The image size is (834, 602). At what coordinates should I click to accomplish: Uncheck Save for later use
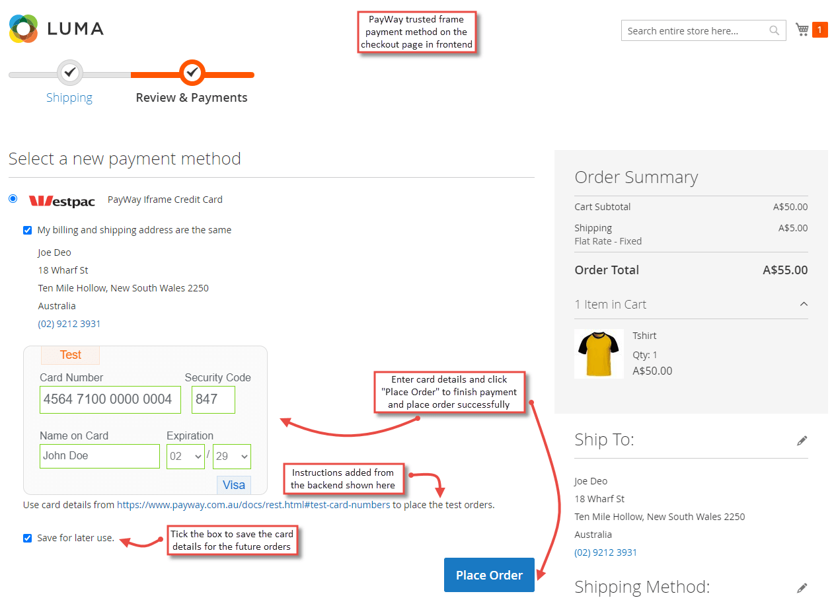[x=27, y=538]
